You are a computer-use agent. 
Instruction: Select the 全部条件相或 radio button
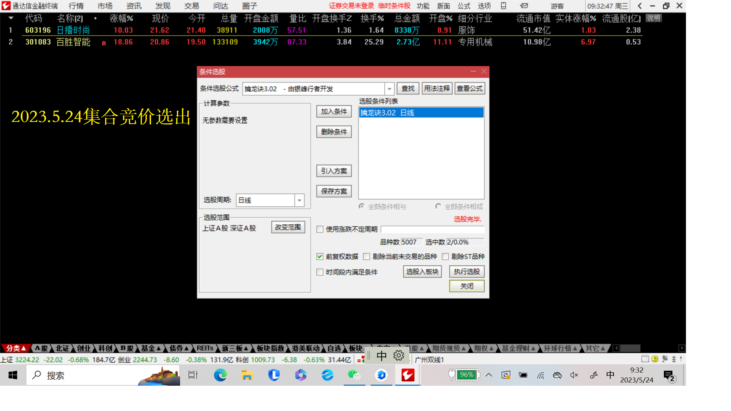[x=438, y=206]
